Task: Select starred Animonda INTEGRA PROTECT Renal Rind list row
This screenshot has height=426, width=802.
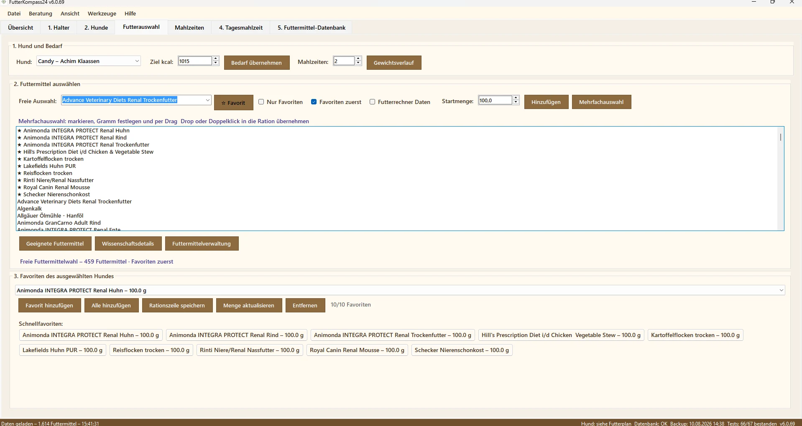Action: pos(397,138)
